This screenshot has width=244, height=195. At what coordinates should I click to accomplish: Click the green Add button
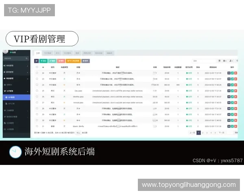(x=44, y=61)
